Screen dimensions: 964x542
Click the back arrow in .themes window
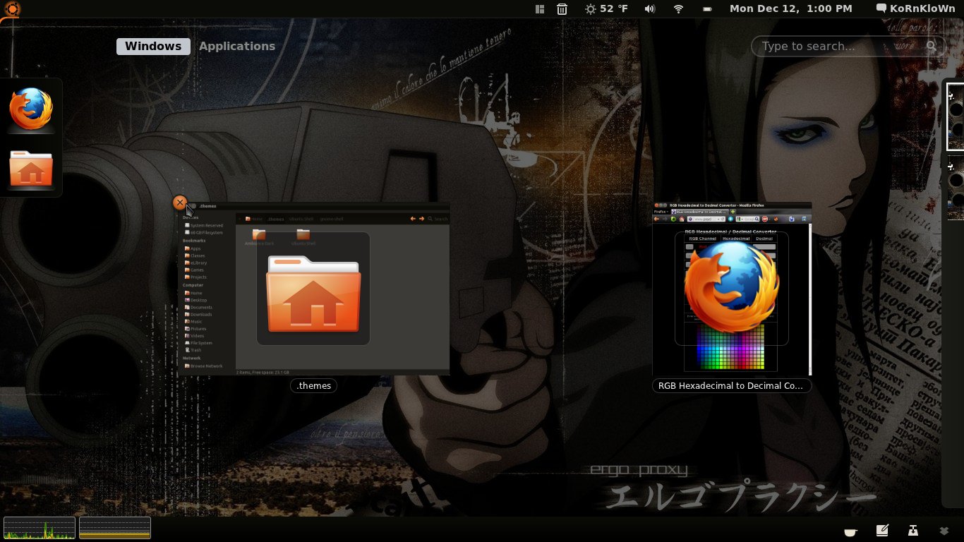pos(414,219)
